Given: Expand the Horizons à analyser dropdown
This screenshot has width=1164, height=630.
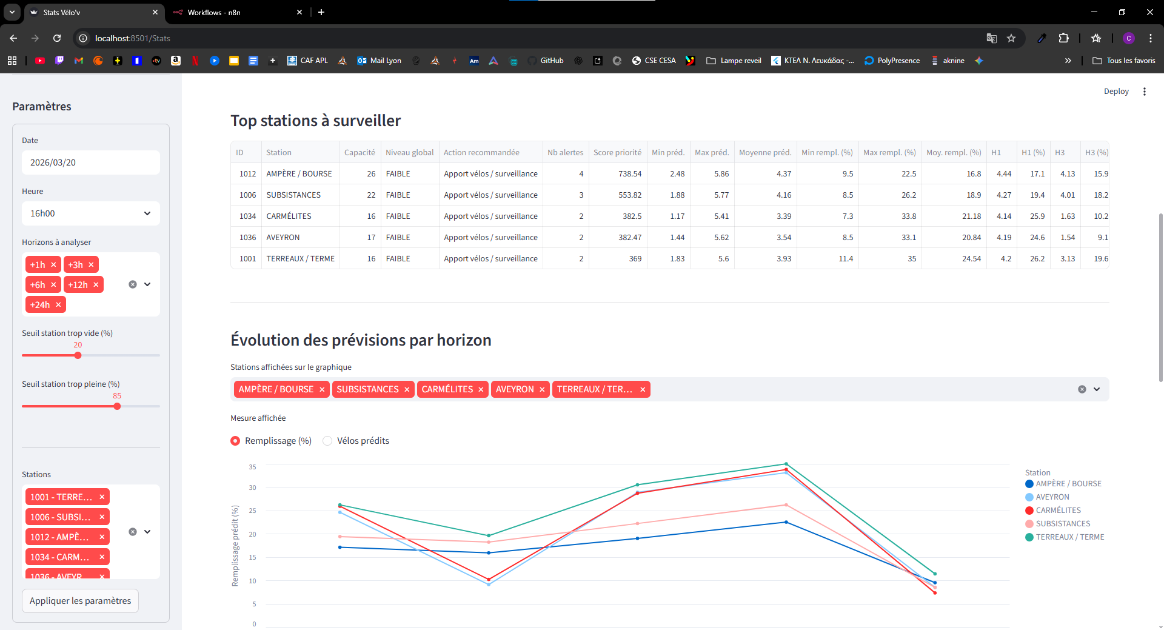Looking at the screenshot, I should (x=147, y=284).
